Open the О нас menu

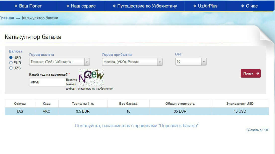[249, 6]
